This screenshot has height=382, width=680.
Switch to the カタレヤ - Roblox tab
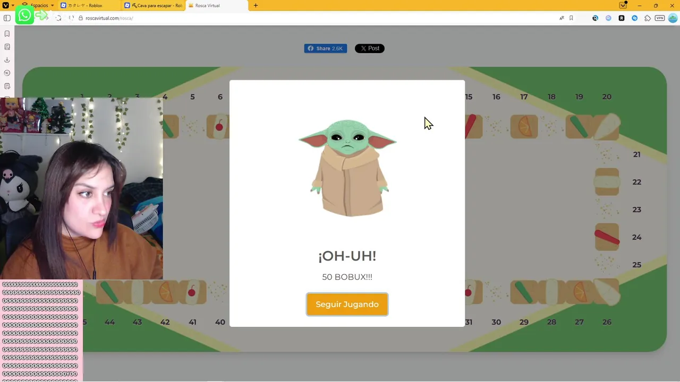click(x=88, y=5)
